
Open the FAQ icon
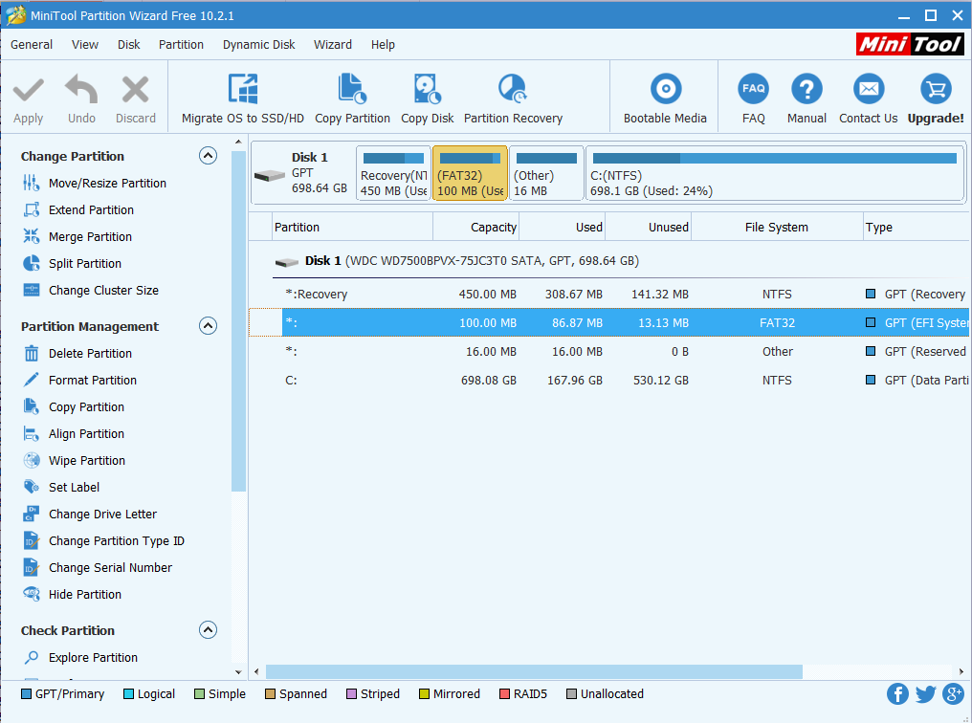pyautogui.click(x=753, y=89)
